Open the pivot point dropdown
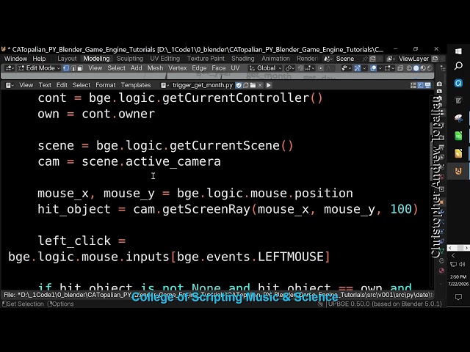This screenshot has width=470, height=352. coord(289,68)
